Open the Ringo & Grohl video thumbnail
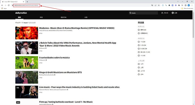Image resolution: width=195 pixels, height=105 pixels. 27,77
